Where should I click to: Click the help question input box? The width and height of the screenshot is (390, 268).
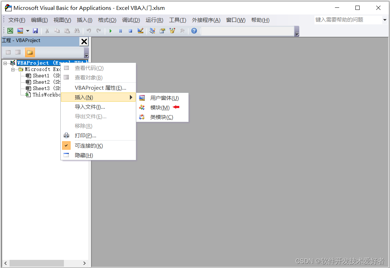click(x=348, y=20)
